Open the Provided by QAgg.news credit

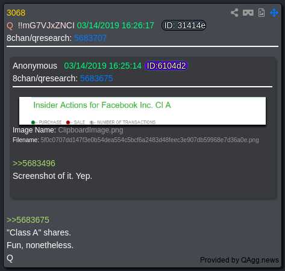tap(239, 260)
